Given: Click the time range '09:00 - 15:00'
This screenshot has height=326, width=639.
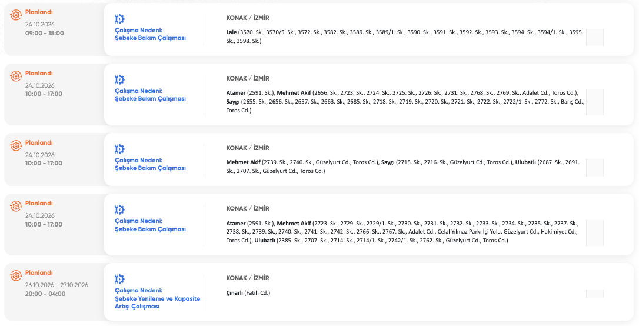Looking at the screenshot, I should pyautogui.click(x=44, y=33).
